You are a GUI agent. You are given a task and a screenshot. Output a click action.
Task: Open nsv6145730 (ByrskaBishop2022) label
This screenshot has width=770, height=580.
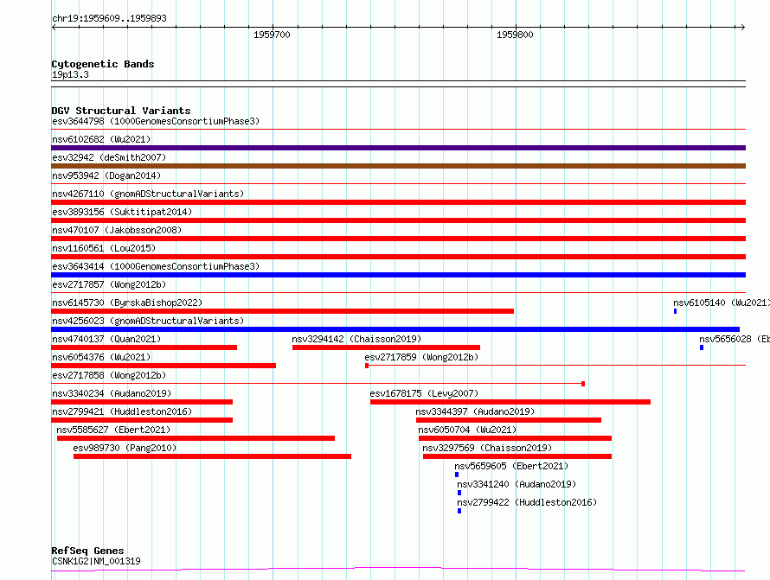(x=127, y=303)
